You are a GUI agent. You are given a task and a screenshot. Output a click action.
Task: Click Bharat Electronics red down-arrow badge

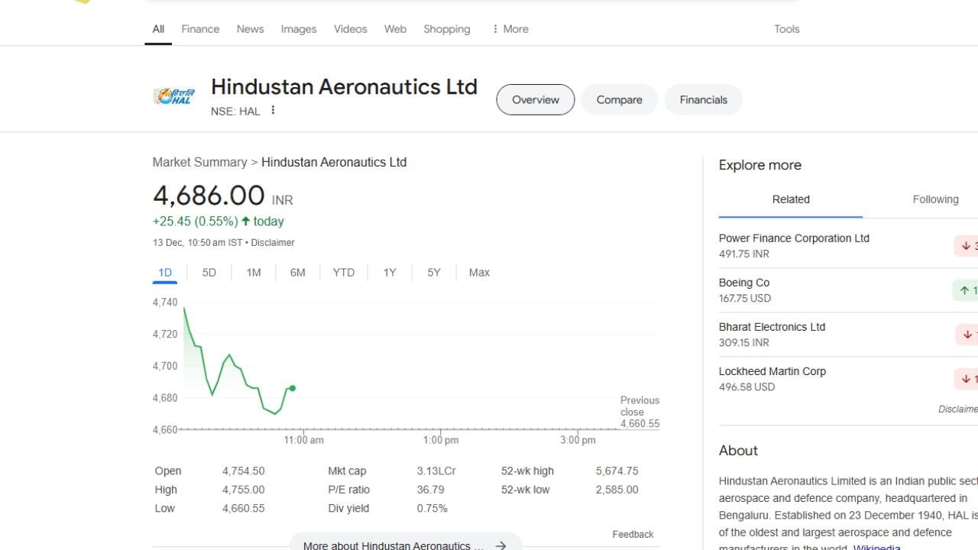coord(967,335)
